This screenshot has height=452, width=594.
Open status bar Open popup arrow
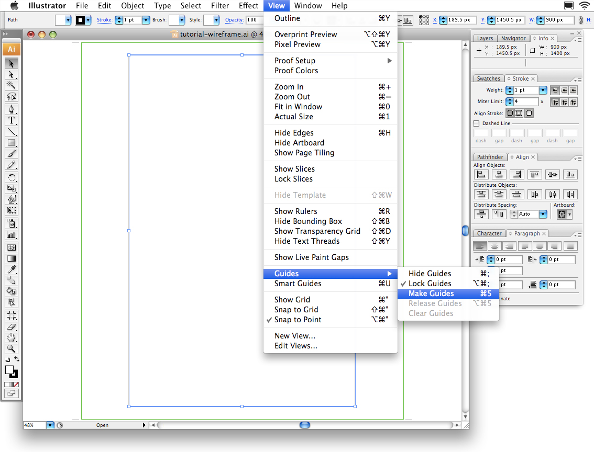tap(144, 425)
